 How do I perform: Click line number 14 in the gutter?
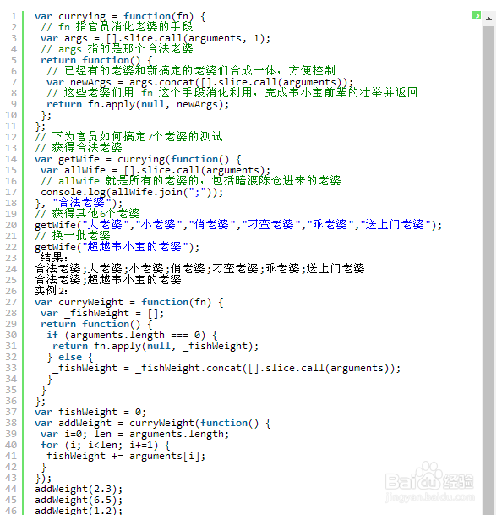click(x=11, y=159)
